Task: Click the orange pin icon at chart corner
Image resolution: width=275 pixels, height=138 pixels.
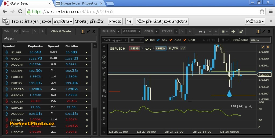Action: pyautogui.click(x=263, y=47)
